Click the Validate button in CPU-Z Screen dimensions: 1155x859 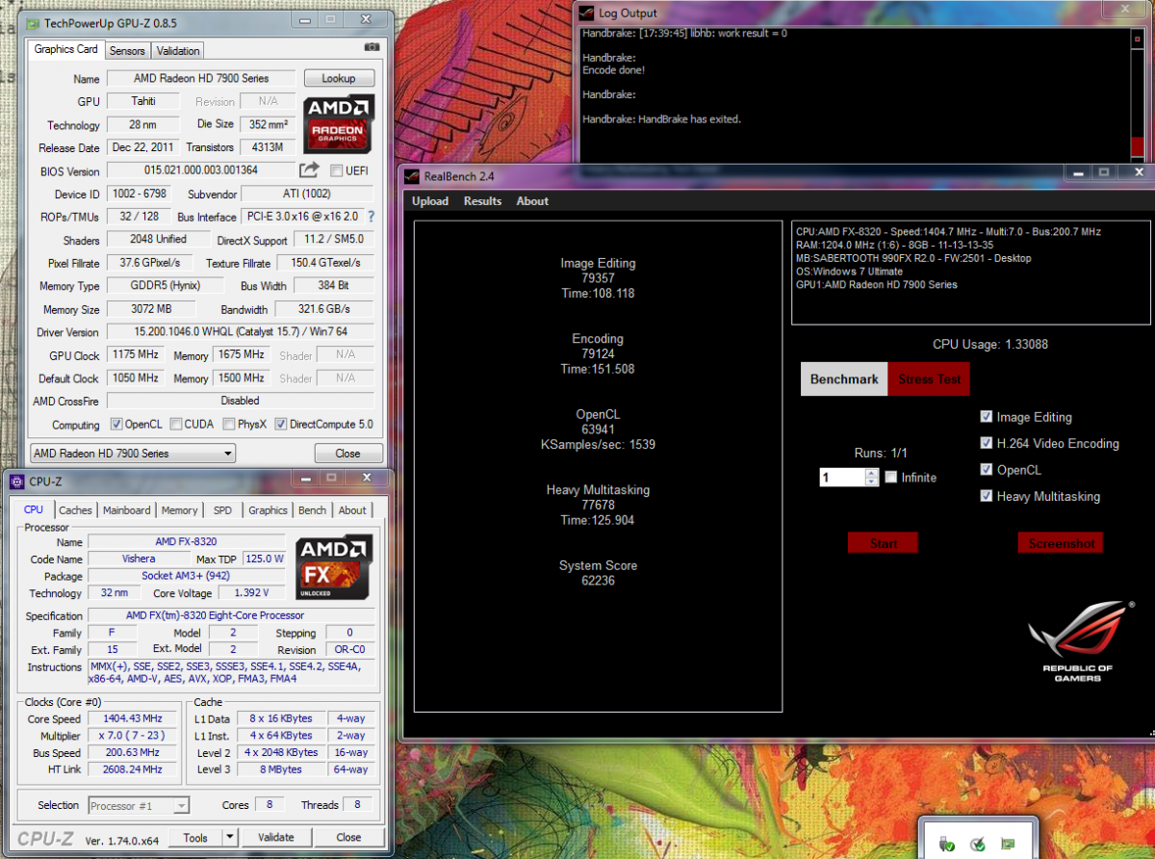coord(275,837)
